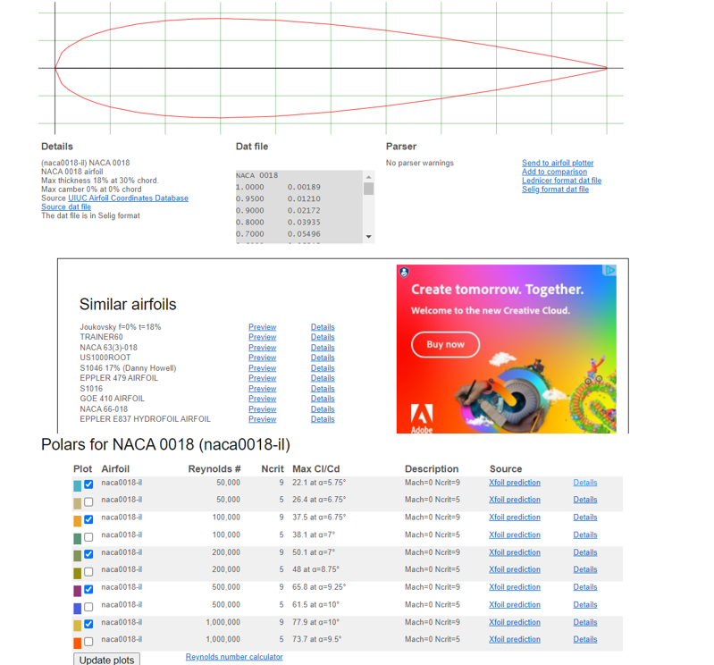
Task: Uncheck the 1,000,000 Ncrit 9 polar checkbox
Action: (x=88, y=624)
